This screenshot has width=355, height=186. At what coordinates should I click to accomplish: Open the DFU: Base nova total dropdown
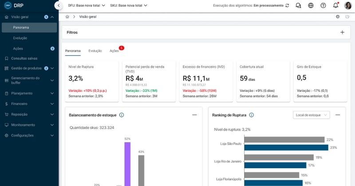(87, 5)
